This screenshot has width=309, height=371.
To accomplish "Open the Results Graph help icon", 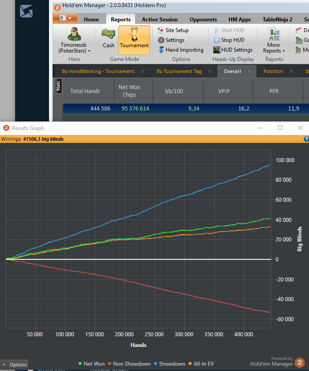I will (306, 139).
